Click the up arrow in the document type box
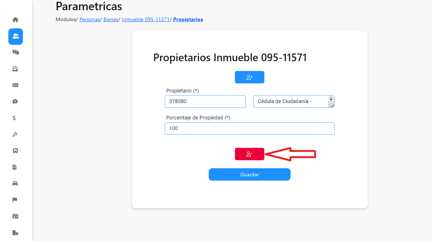The image size is (432, 244). click(x=331, y=98)
